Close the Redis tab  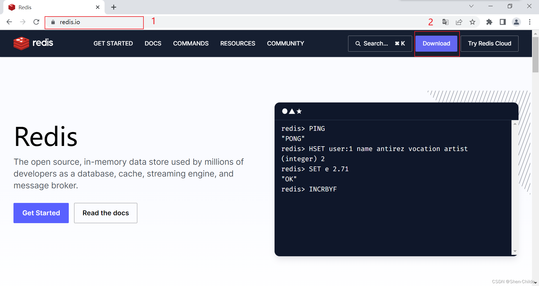point(98,7)
